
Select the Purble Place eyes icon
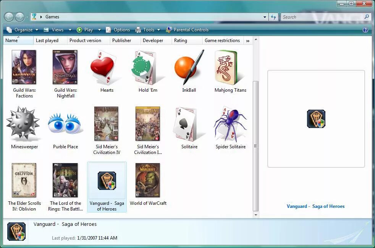(65, 124)
